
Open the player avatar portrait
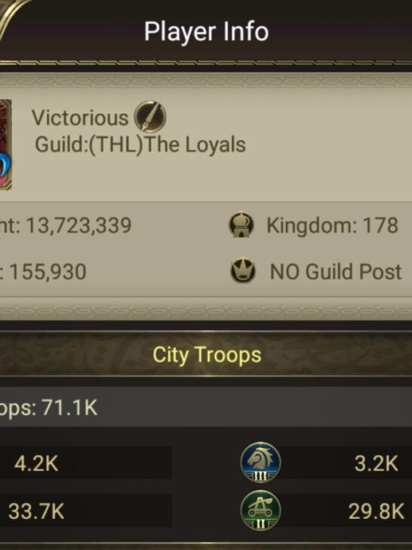(x=5, y=144)
